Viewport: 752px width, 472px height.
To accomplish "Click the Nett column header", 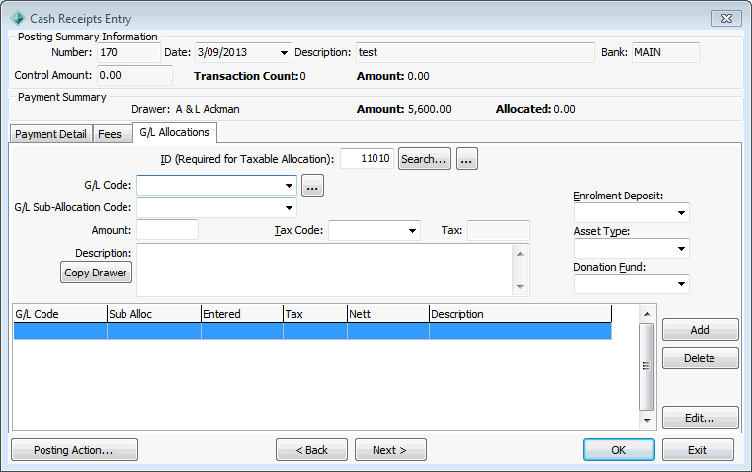I will pos(388,314).
